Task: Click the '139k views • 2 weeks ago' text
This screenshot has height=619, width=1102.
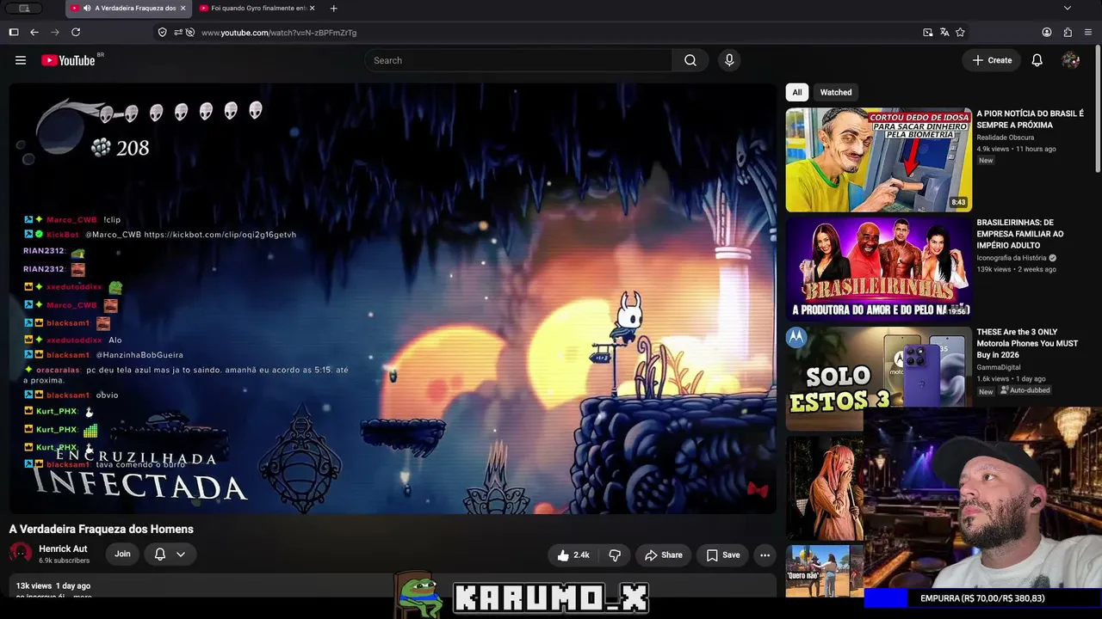Action: coord(1016,269)
